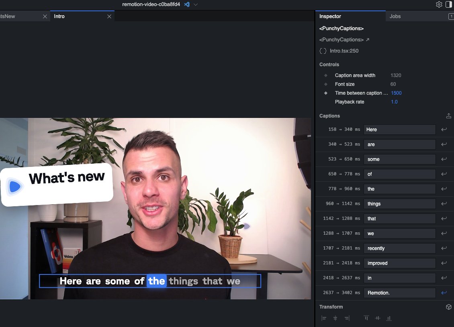454x327 pixels.
Task: Toggle the keyframe diamond for Font size
Action: (326, 84)
